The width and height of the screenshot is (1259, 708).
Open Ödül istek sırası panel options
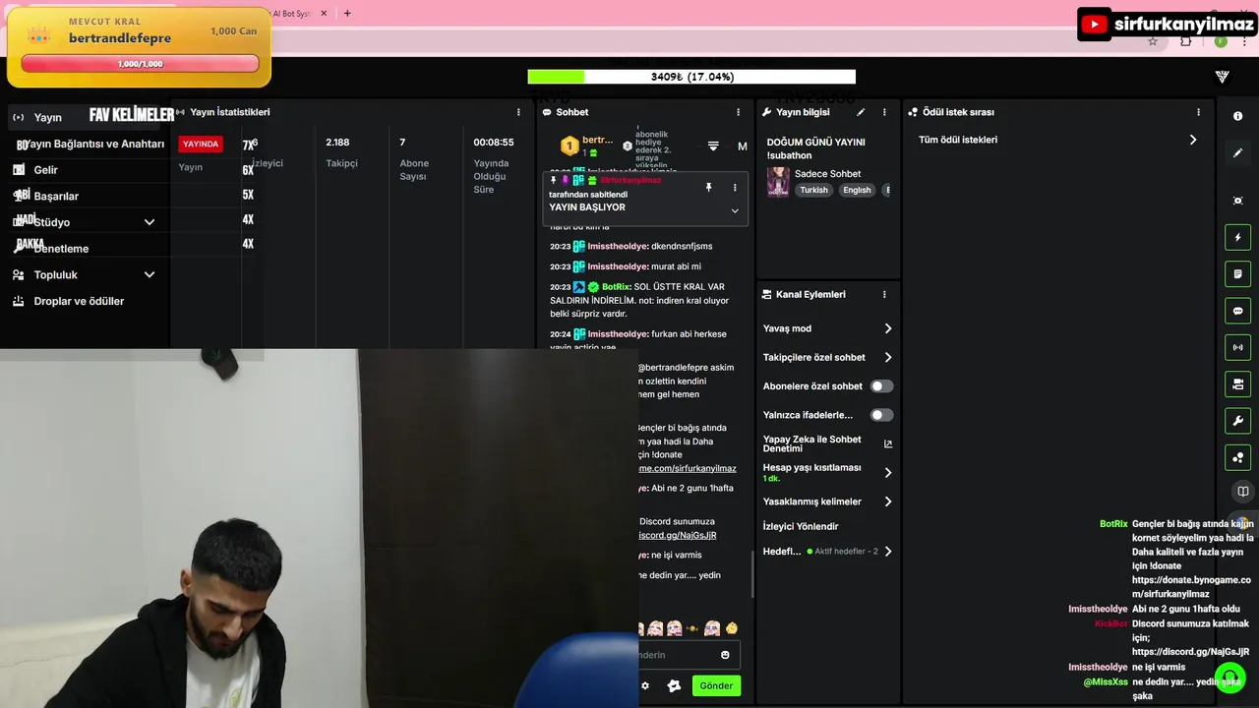1198,112
